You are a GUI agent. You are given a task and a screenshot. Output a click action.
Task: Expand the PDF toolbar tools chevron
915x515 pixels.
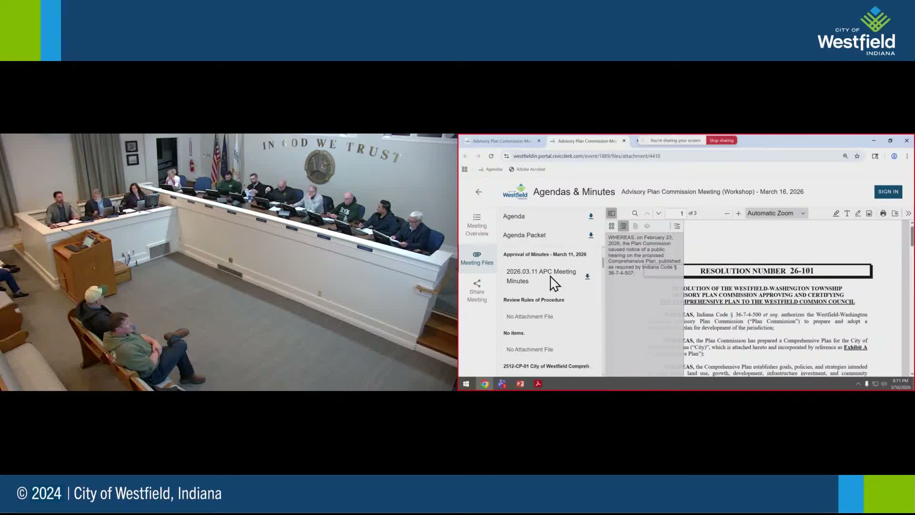tap(908, 213)
